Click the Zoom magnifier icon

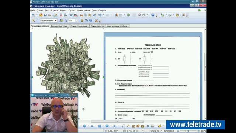click(144, 15)
